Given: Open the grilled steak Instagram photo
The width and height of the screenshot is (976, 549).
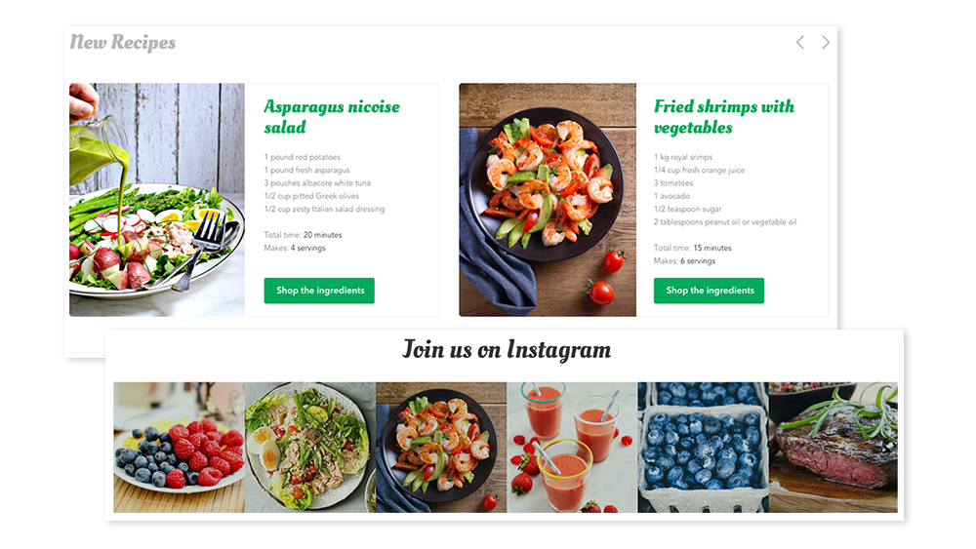Looking at the screenshot, I should pos(834,447).
